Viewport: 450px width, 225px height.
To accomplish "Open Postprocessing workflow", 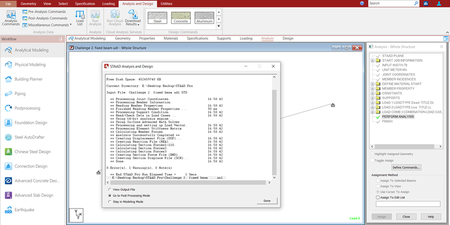I will 33,108.
